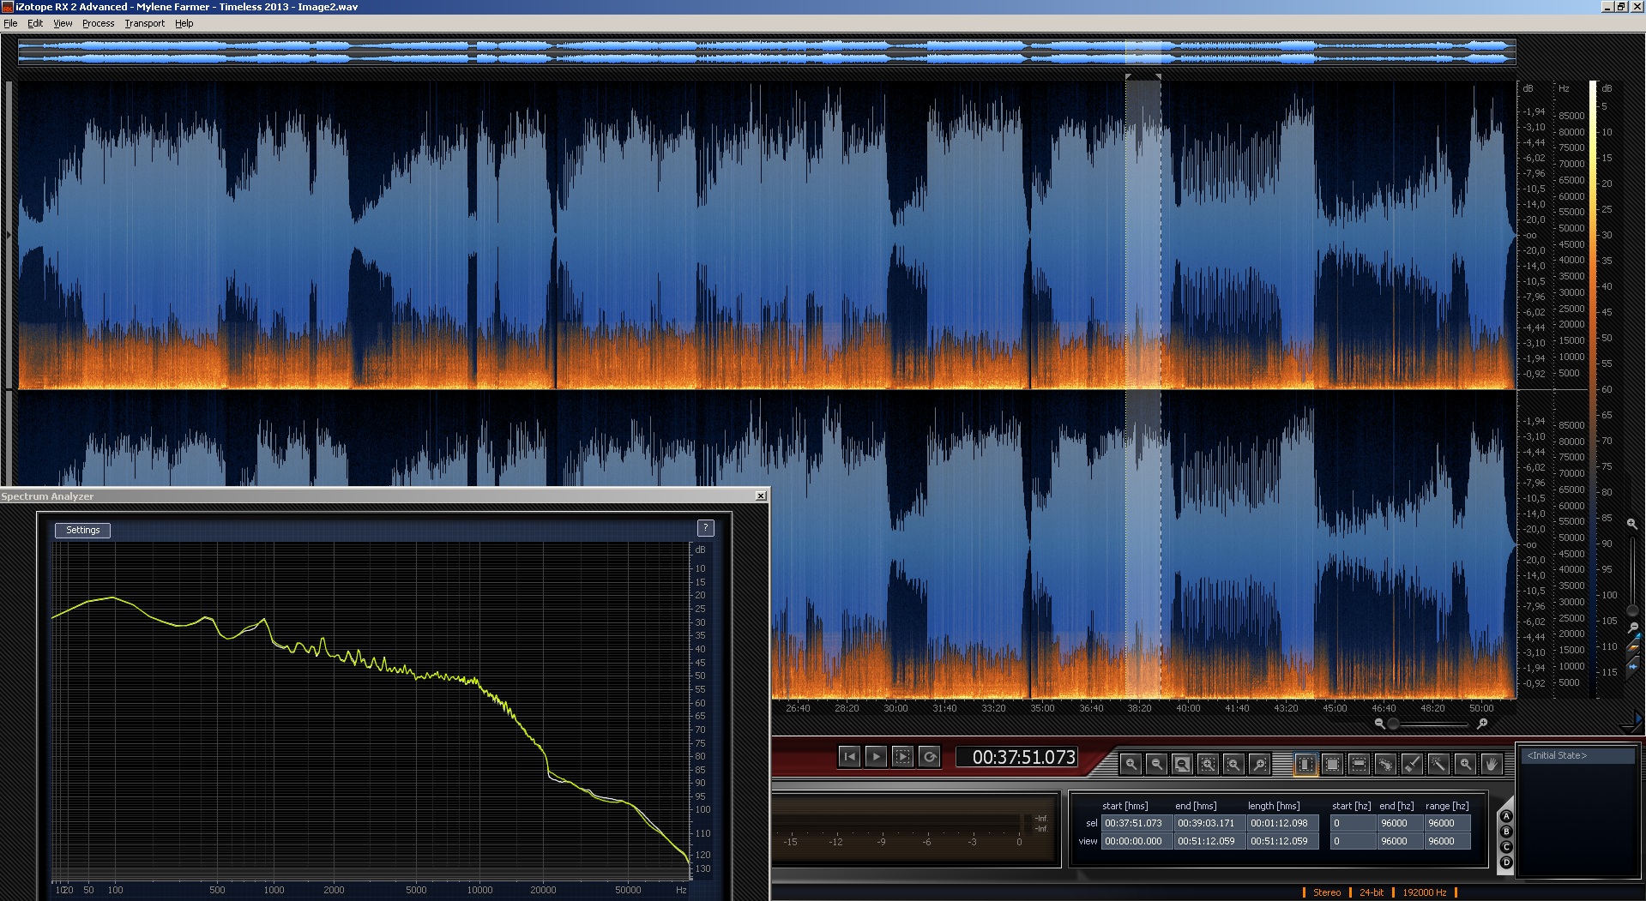
Task: Select the magic wand tool
Action: pos(1438,764)
